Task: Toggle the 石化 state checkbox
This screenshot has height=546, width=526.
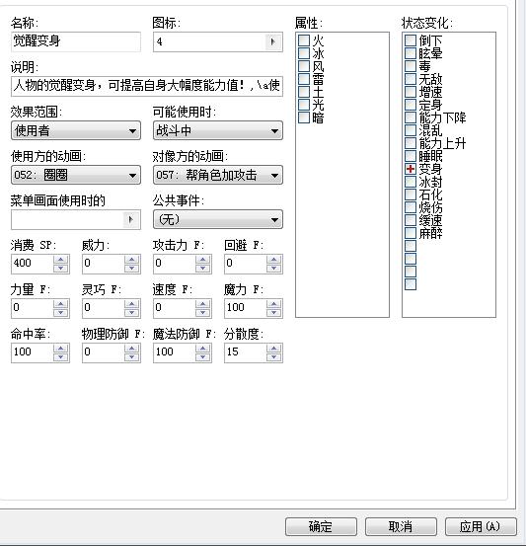Action: tap(411, 195)
